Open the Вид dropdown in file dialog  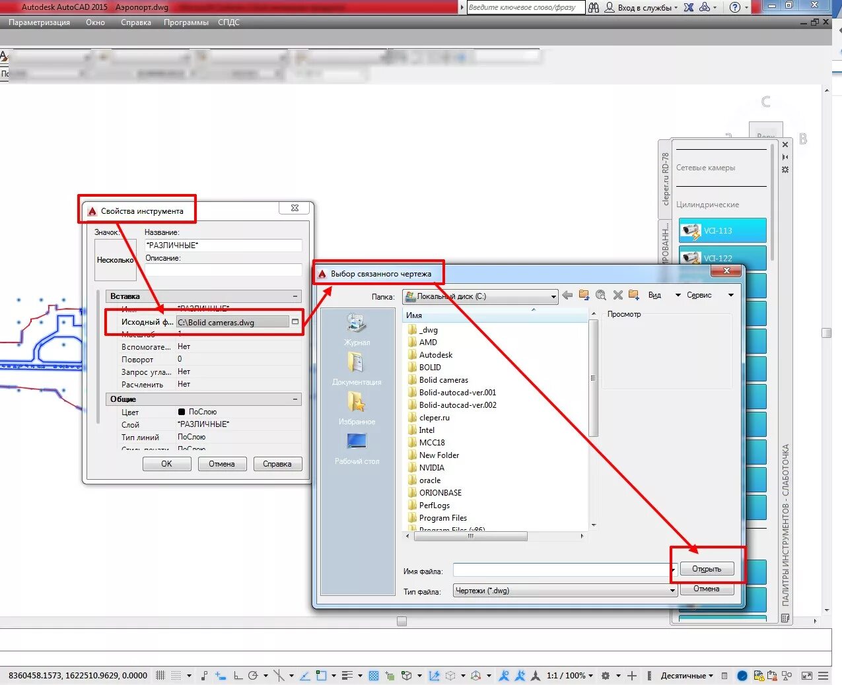click(x=664, y=295)
